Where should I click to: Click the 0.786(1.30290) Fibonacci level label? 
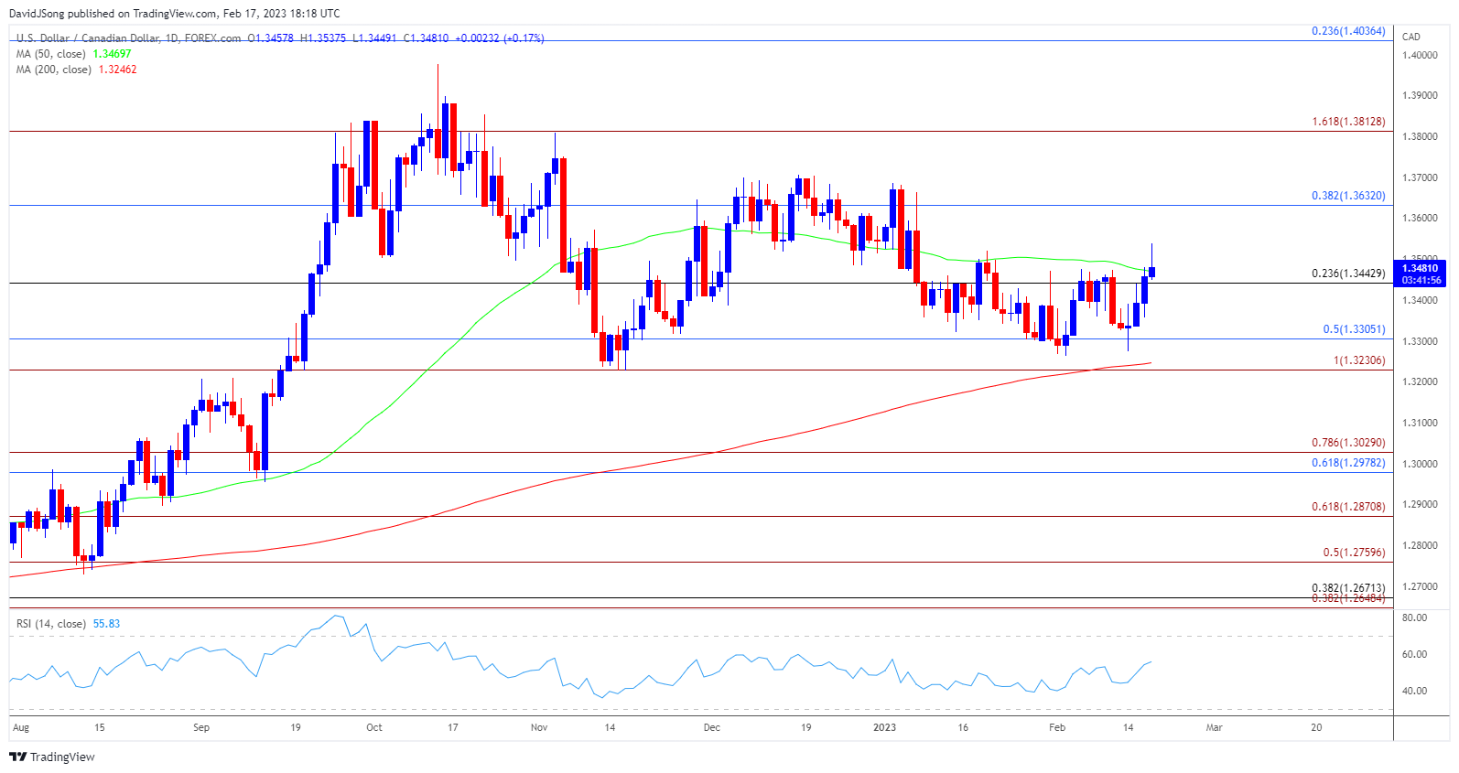point(1347,443)
